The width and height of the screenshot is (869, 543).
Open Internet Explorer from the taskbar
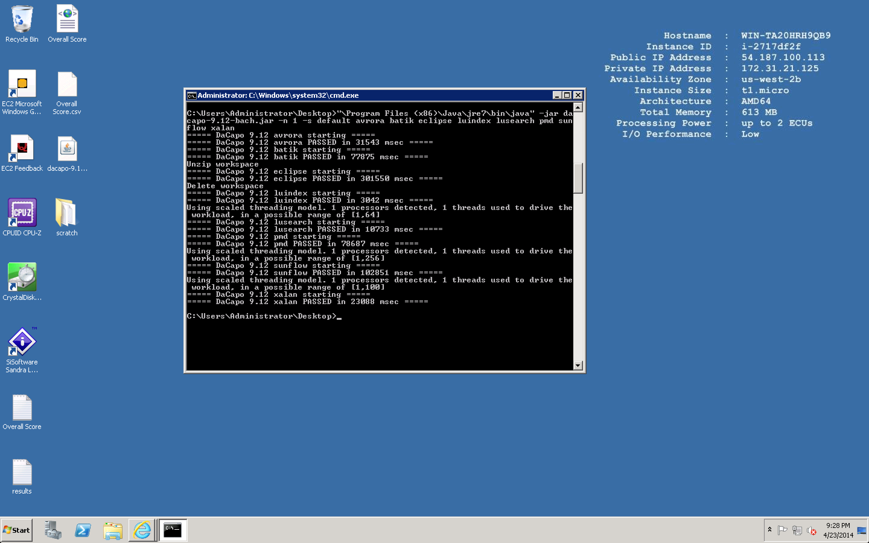pos(142,530)
